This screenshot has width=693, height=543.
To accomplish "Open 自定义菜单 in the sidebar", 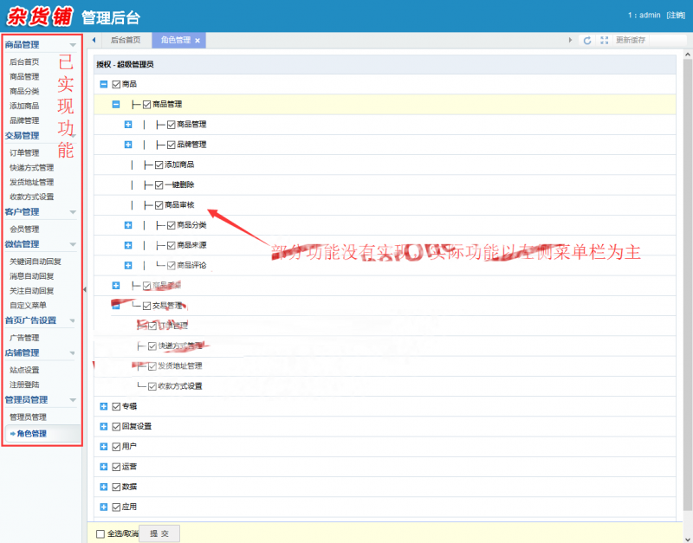I will point(28,306).
